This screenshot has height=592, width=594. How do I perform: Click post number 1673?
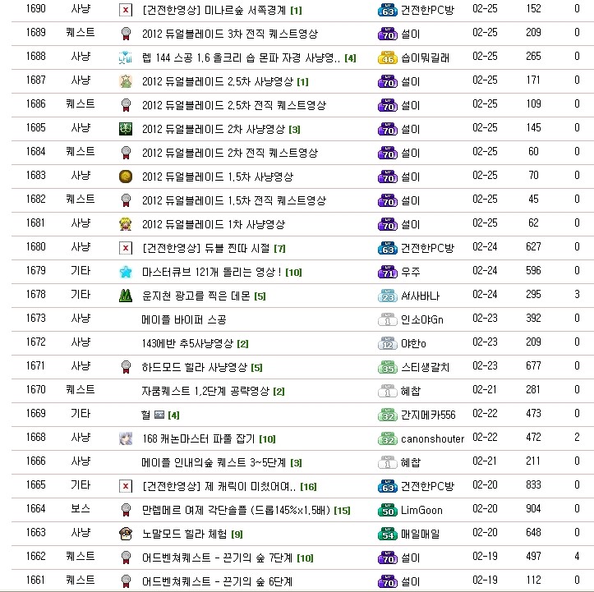pos(35,318)
